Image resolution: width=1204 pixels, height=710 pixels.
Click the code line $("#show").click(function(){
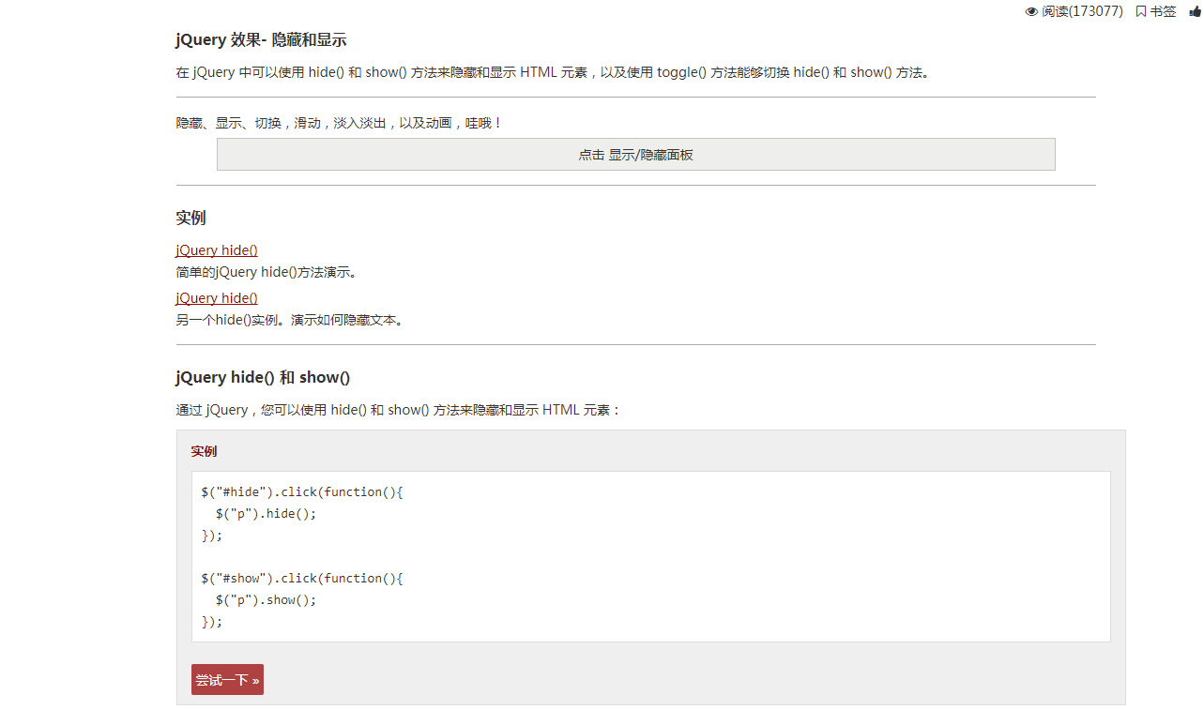tap(302, 578)
